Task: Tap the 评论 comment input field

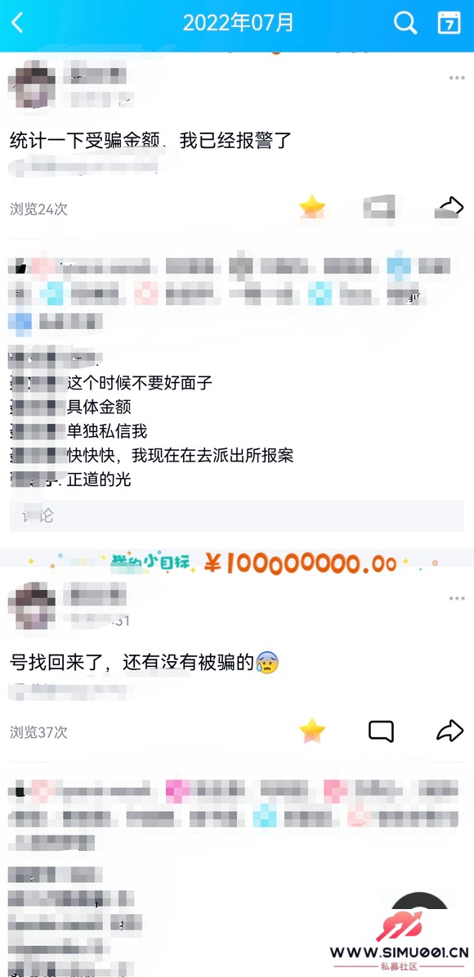Action: [x=237, y=516]
